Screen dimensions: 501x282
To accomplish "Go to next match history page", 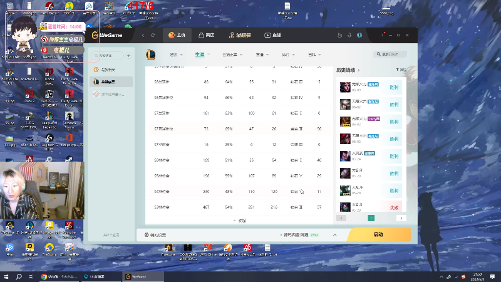I will click(401, 218).
